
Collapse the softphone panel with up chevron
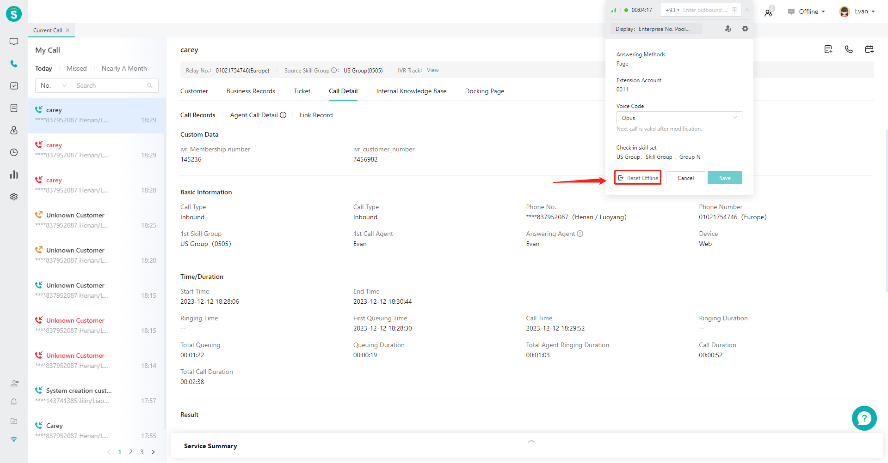746,10
